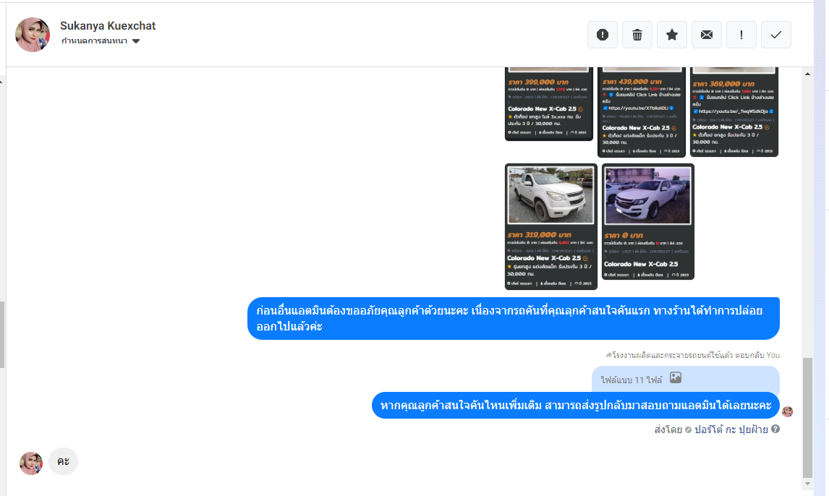
Task: Click the chat scrollbar up arrow
Action: tap(807, 74)
